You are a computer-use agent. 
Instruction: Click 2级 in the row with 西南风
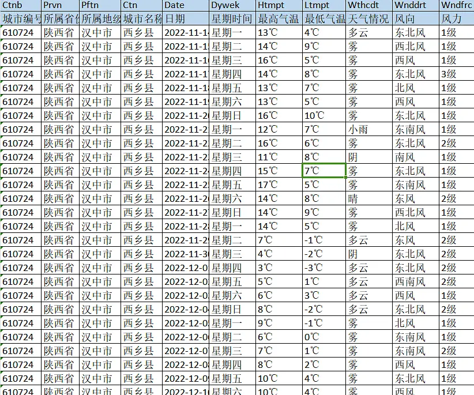pyautogui.click(x=457, y=281)
